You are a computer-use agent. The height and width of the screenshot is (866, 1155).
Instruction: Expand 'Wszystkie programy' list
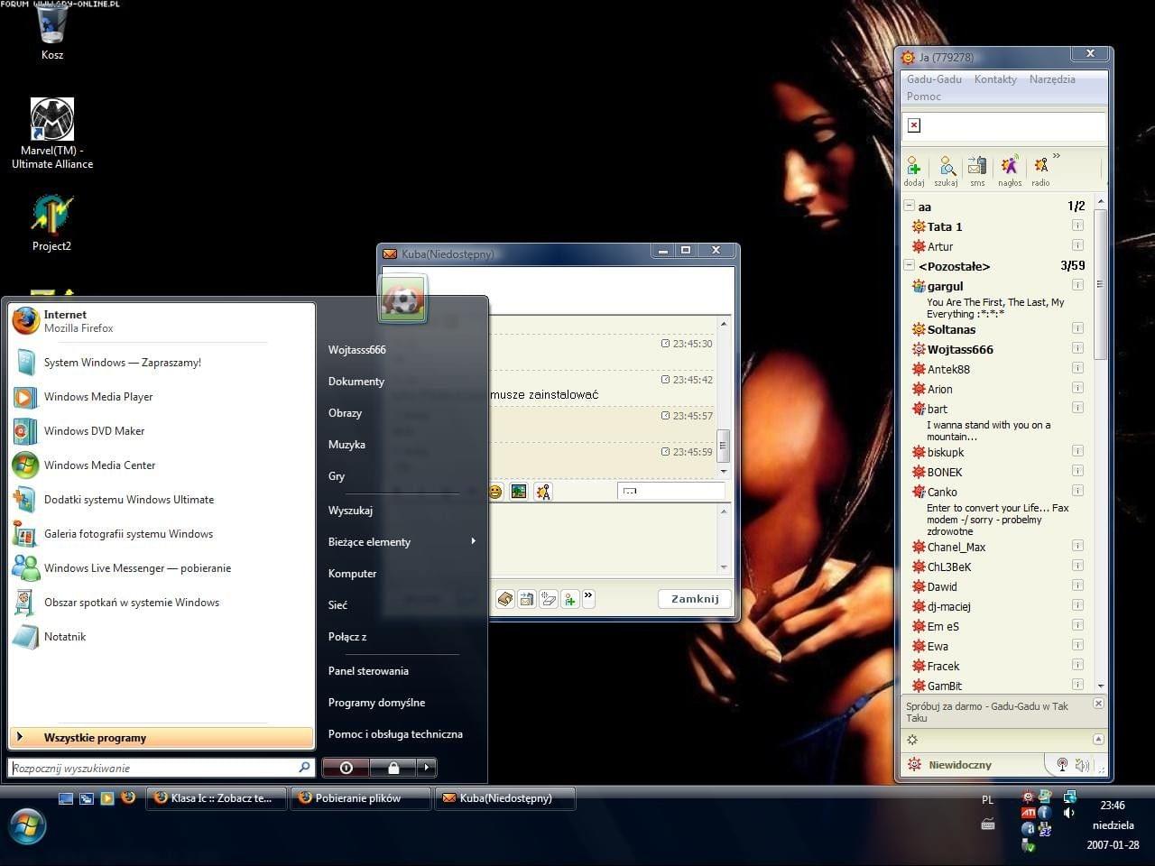162,738
